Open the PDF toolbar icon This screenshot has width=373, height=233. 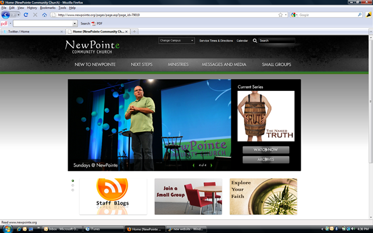click(97, 23)
